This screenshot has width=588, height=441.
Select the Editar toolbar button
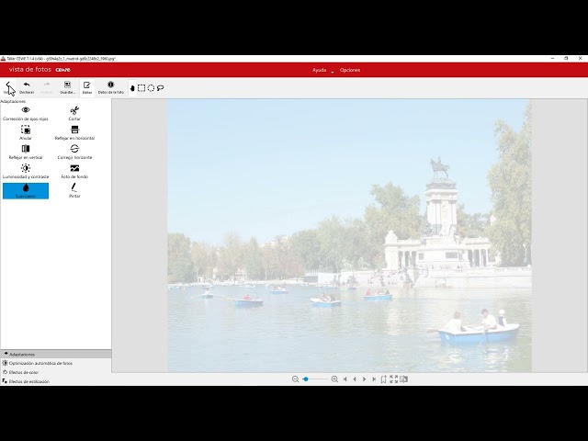coord(87,88)
